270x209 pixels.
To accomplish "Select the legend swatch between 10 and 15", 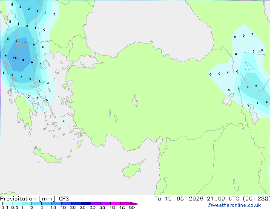I will click(x=57, y=203).
